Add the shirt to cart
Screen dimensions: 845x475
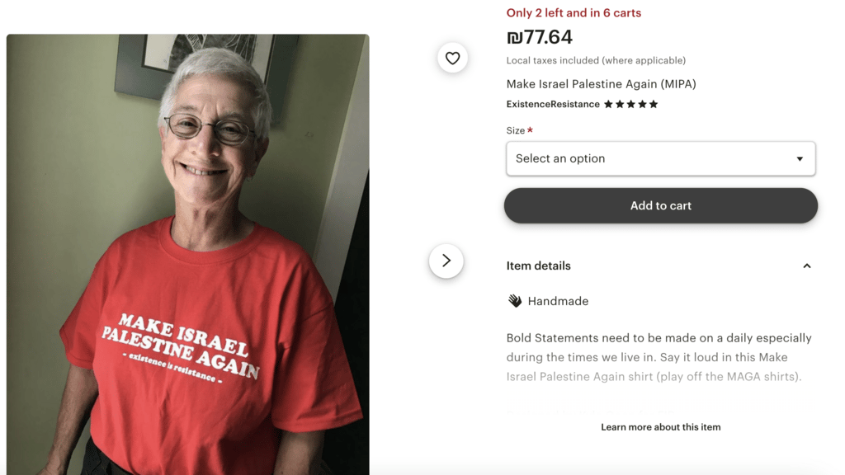click(661, 205)
